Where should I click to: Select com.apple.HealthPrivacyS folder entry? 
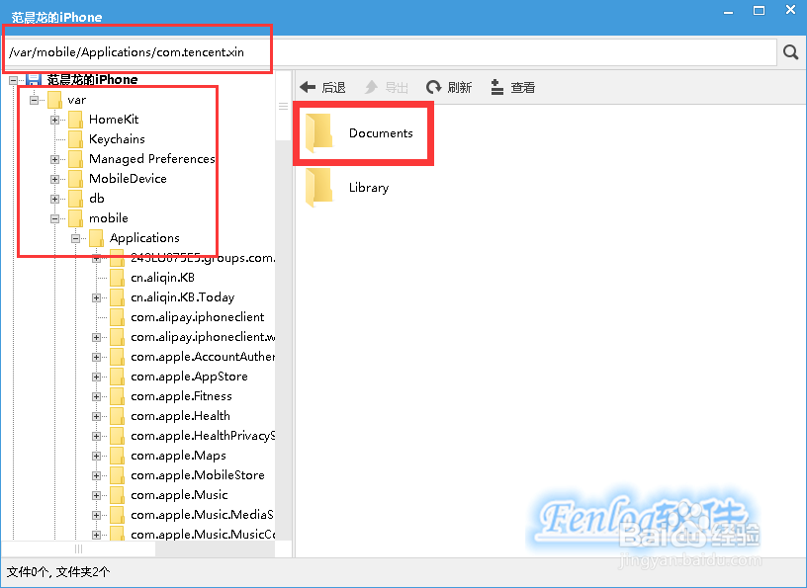coord(203,436)
